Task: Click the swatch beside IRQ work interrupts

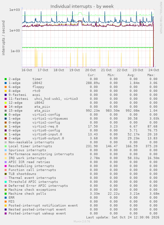Action: (x=6, y=158)
